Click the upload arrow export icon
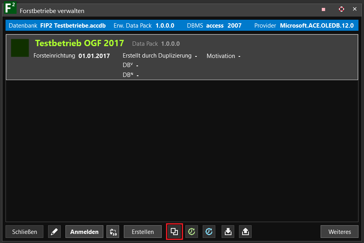Image resolution: width=364 pixels, height=243 pixels. point(245,232)
